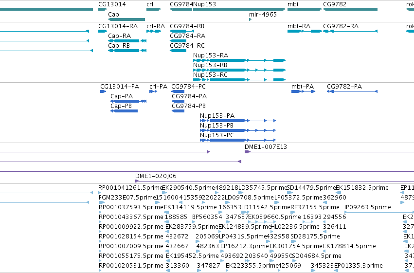414x273 pixels.
Task: Select the crl gene glyph label
Action: tap(150, 4)
